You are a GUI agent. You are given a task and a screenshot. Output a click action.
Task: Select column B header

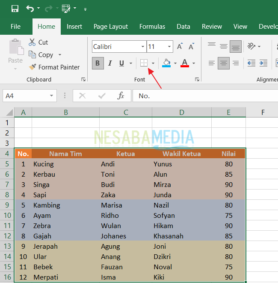66,112
